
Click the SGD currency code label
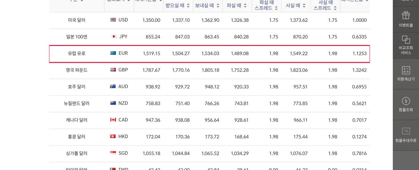click(x=123, y=153)
